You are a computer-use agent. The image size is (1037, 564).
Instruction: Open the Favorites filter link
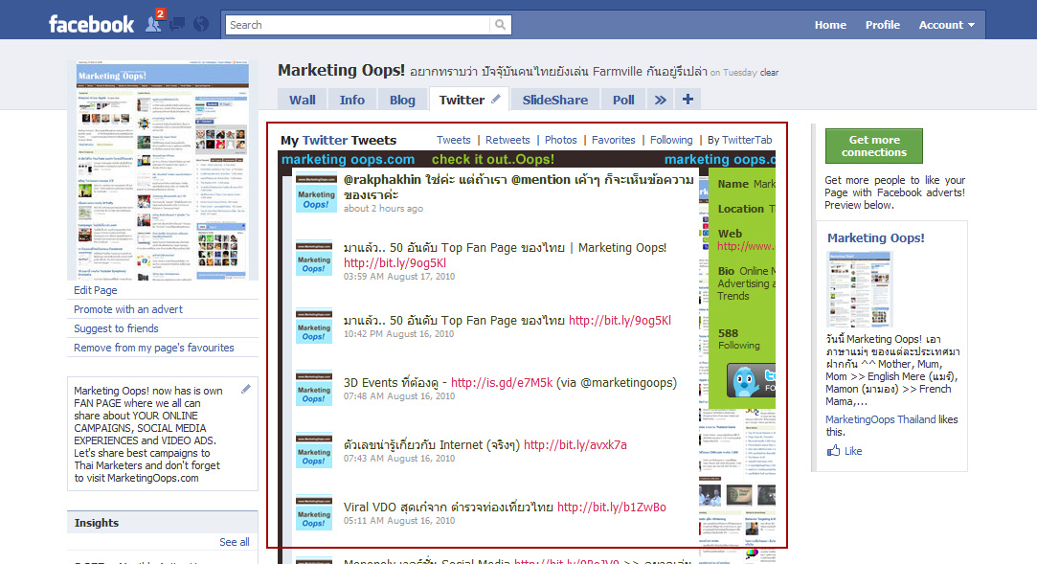[613, 140]
